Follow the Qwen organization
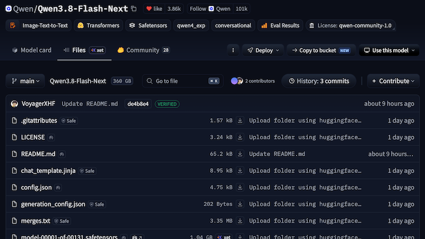Screen dimensions: 425x239 [x=210, y=8]
